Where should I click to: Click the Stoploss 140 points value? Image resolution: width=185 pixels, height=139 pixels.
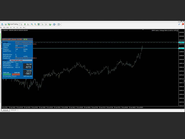click(16, 49)
